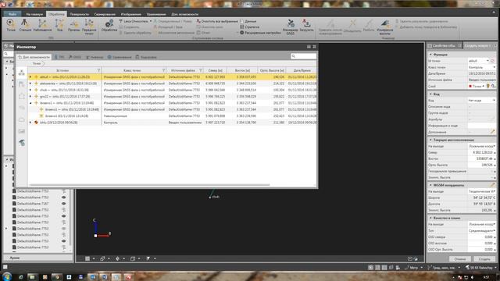The height and width of the screenshot is (281, 500).
Task: Collapse the Текущее местоположение section
Action: tap(430, 140)
